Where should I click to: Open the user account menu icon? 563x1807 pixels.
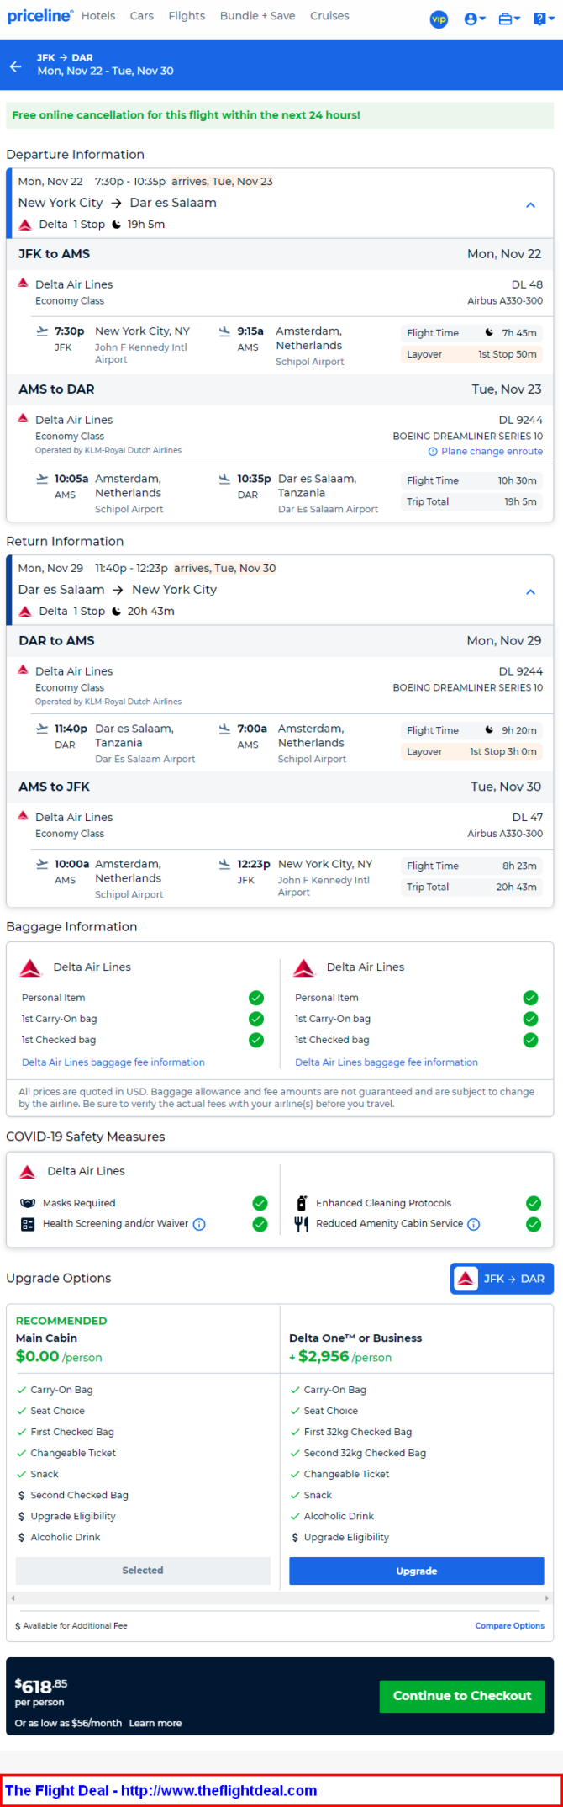point(474,19)
